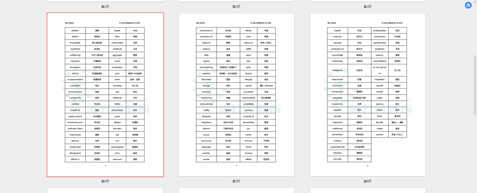477x193 pixels.
Task: Click the word 'exploit' on page 6
Action: (337, 30)
